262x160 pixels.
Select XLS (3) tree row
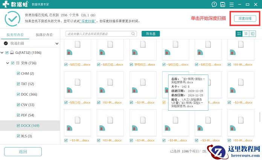pyautogui.click(x=30, y=136)
